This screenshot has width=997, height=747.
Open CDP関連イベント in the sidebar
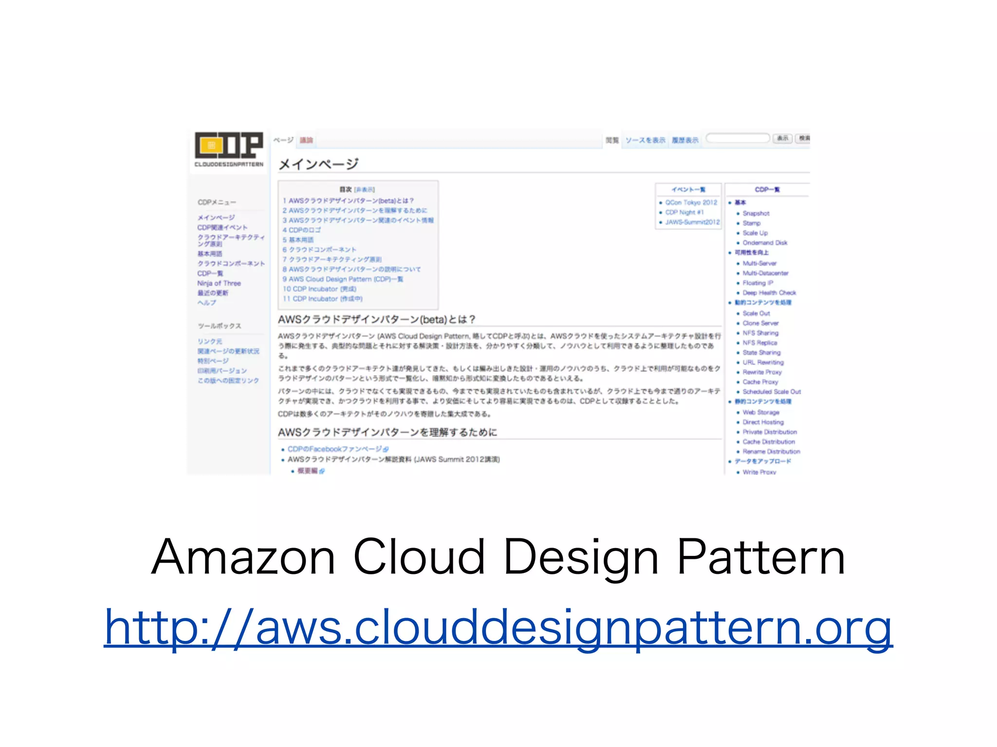click(x=222, y=227)
